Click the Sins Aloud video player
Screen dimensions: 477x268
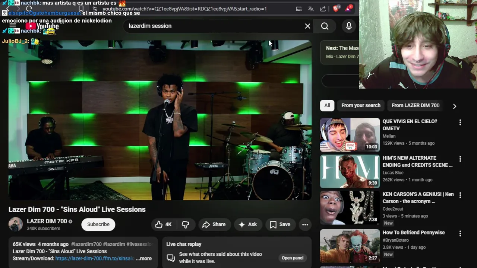pyautogui.click(x=160, y=120)
